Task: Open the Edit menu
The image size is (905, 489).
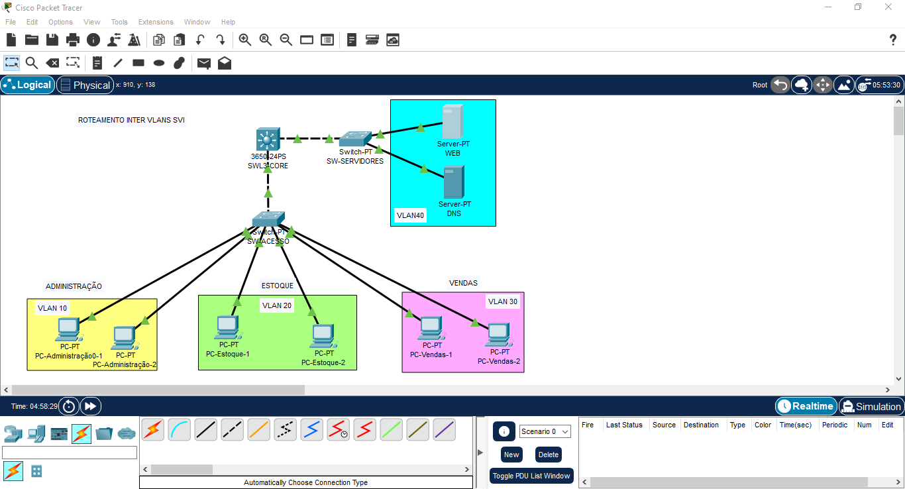Action: point(32,22)
